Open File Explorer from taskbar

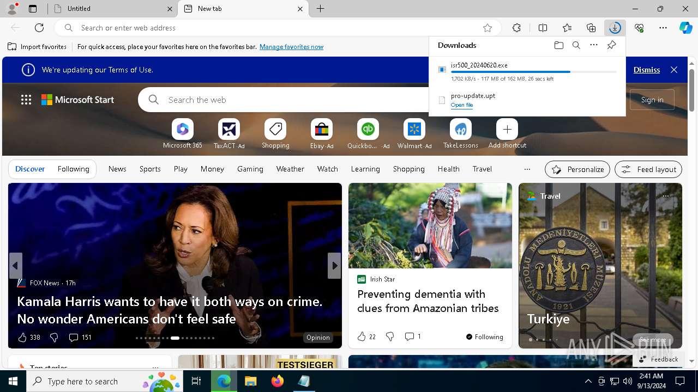coord(250,381)
